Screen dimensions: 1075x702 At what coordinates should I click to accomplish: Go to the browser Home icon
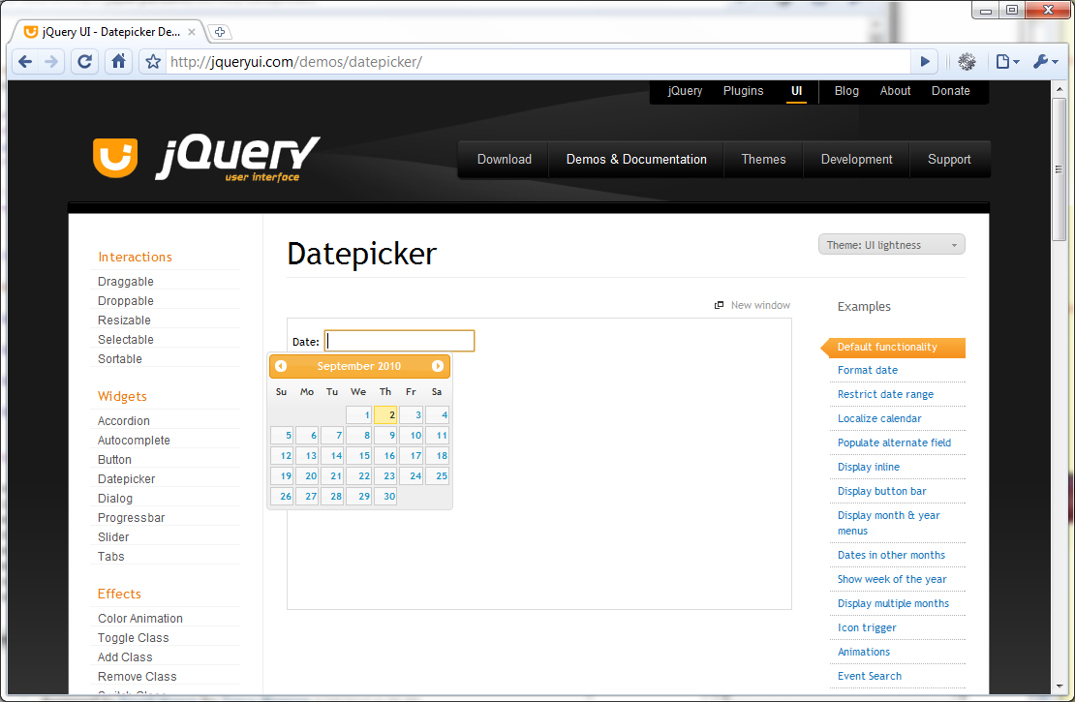[x=118, y=62]
